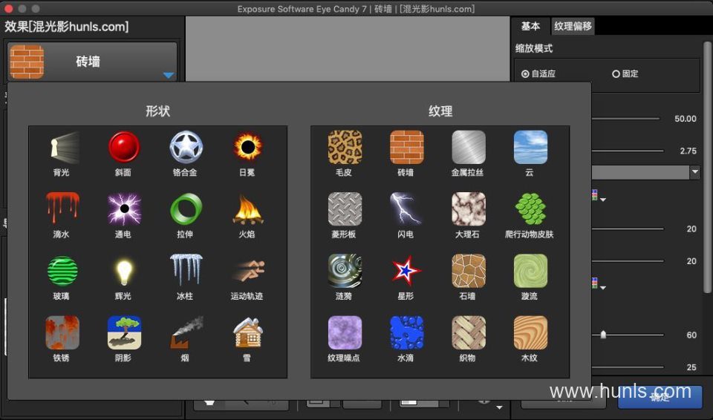Select the 雪 snow cabin effect
The height and width of the screenshot is (420, 713).
click(x=247, y=332)
